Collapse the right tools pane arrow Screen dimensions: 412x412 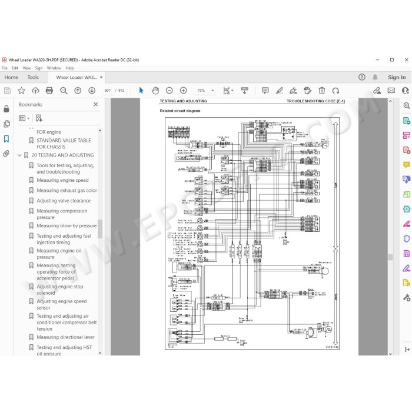point(407,349)
